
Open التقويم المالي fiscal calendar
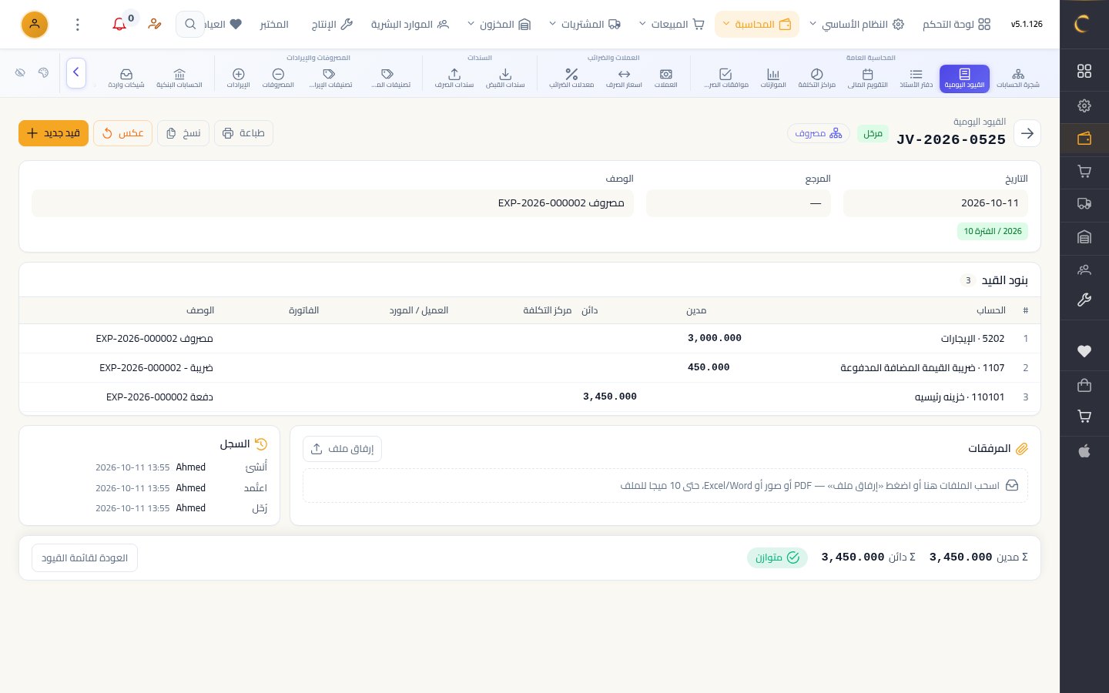[x=868, y=78]
